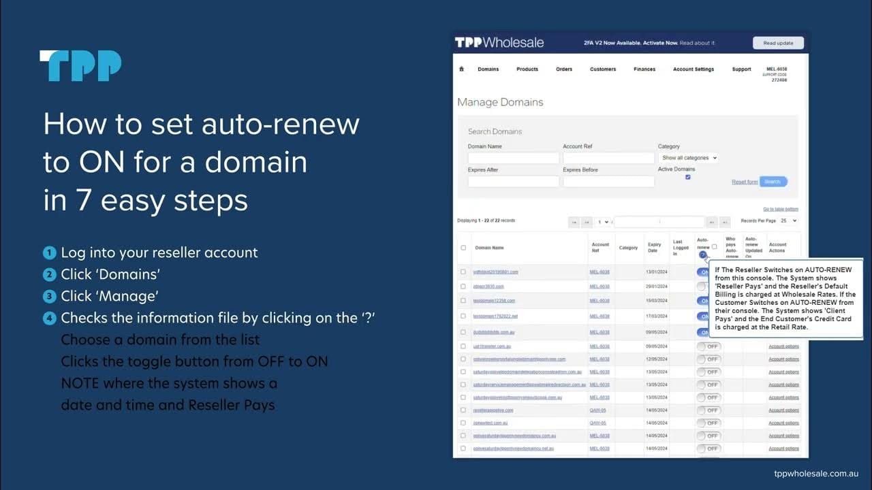Click the 17/03/2024 expiry date cell

tap(655, 316)
